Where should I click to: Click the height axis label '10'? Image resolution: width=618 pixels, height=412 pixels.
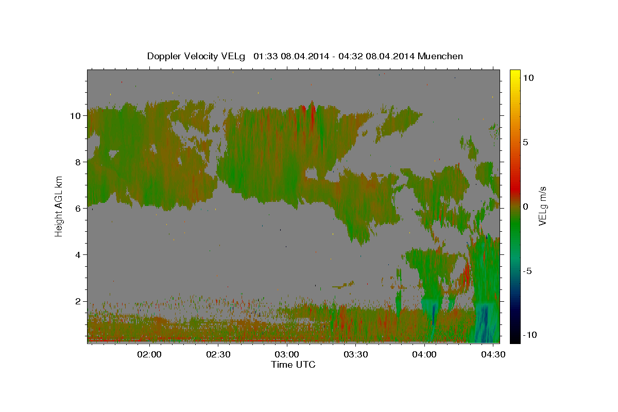click(x=75, y=116)
